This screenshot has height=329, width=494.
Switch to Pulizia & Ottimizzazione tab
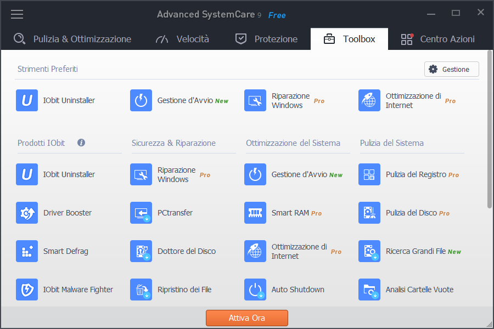(72, 39)
